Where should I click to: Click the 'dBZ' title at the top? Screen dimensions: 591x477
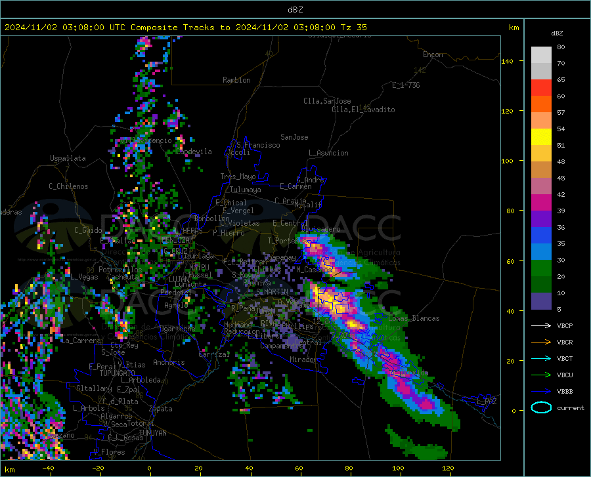(295, 10)
